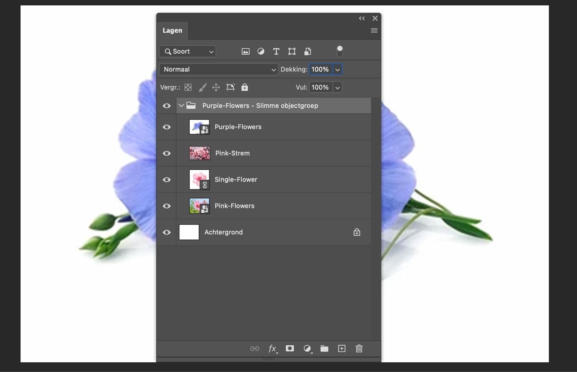Create a new layer
The image size is (577, 372).
click(342, 349)
